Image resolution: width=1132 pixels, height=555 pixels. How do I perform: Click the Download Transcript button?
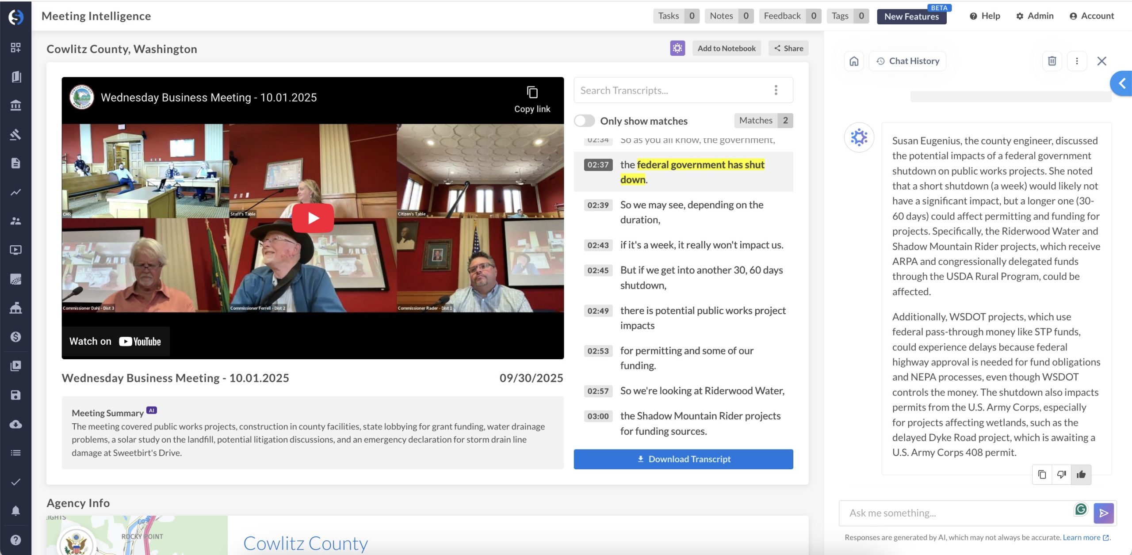[683, 459]
